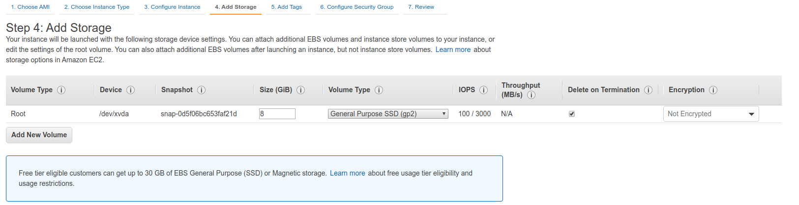The width and height of the screenshot is (799, 205).
Task: Click info icon next to second Volume Type header
Action: pos(379,90)
